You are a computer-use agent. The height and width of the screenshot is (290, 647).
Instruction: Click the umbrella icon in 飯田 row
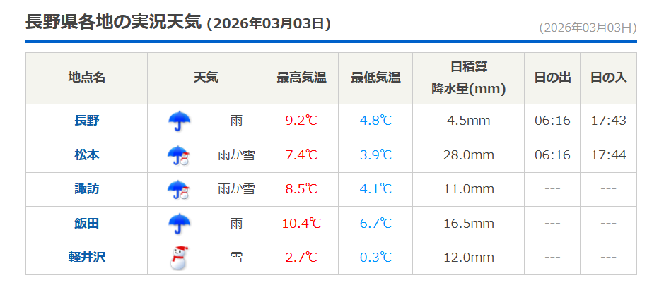180,224
